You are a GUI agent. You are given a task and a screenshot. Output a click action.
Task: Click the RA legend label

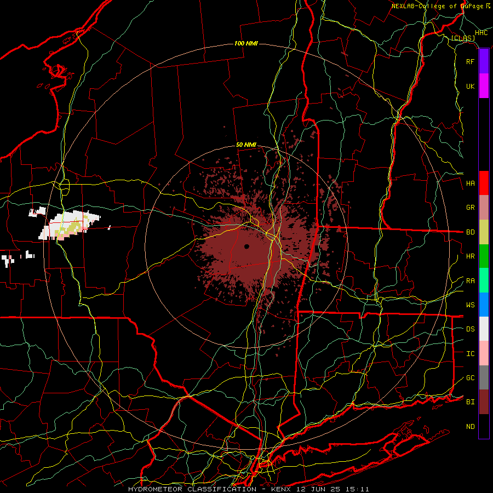(x=470, y=281)
